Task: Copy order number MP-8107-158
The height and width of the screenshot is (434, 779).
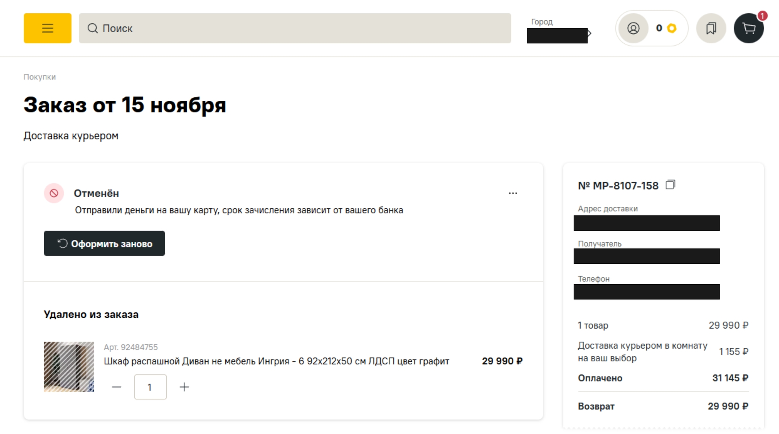Action: [670, 185]
